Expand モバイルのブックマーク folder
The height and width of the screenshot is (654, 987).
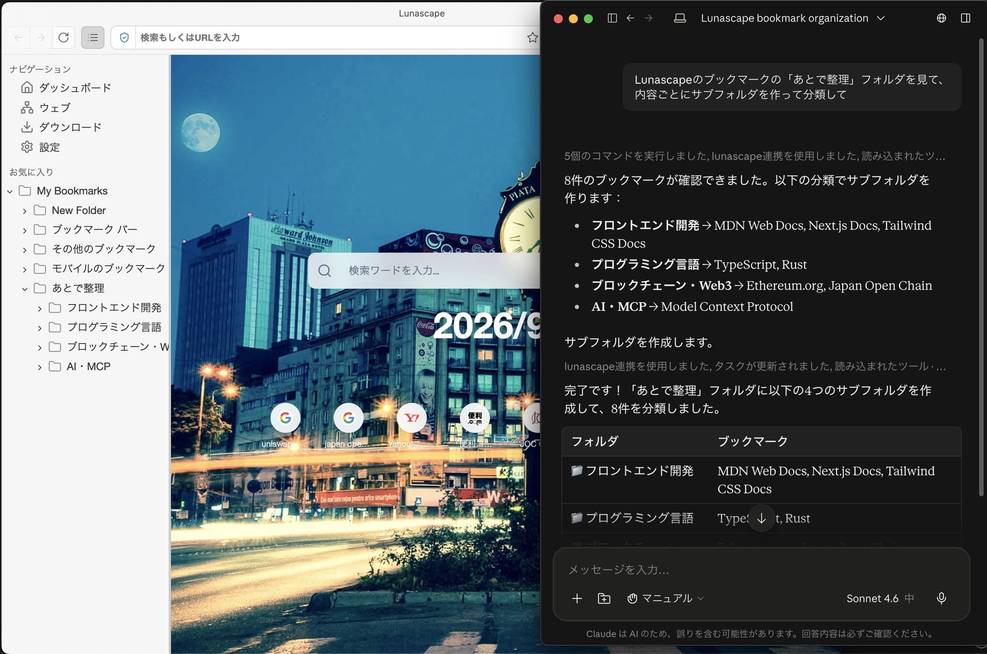(x=25, y=269)
